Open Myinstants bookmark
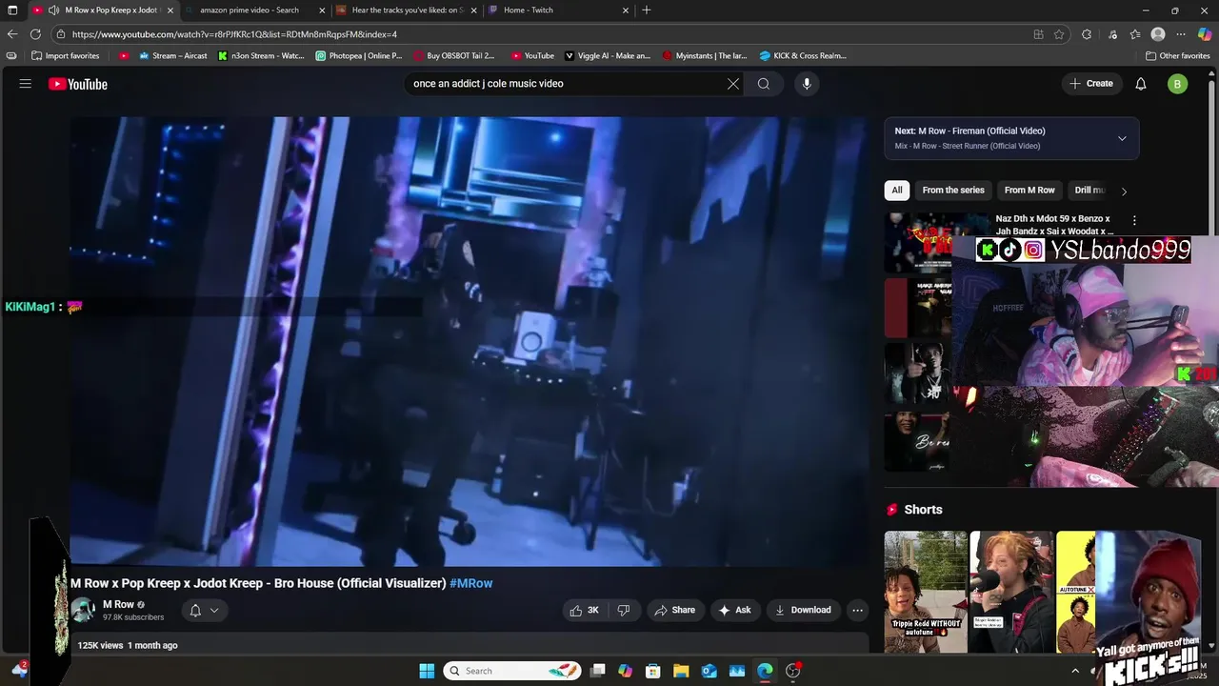This screenshot has height=686, width=1219. tap(705, 55)
